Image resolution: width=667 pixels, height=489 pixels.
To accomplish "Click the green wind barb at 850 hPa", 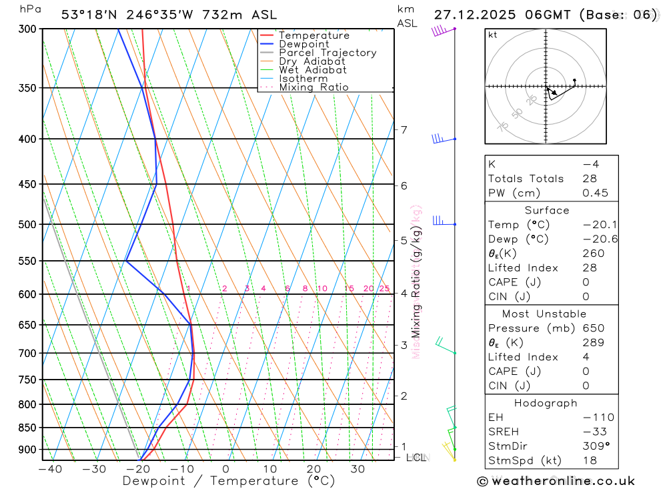I will (x=452, y=418).
